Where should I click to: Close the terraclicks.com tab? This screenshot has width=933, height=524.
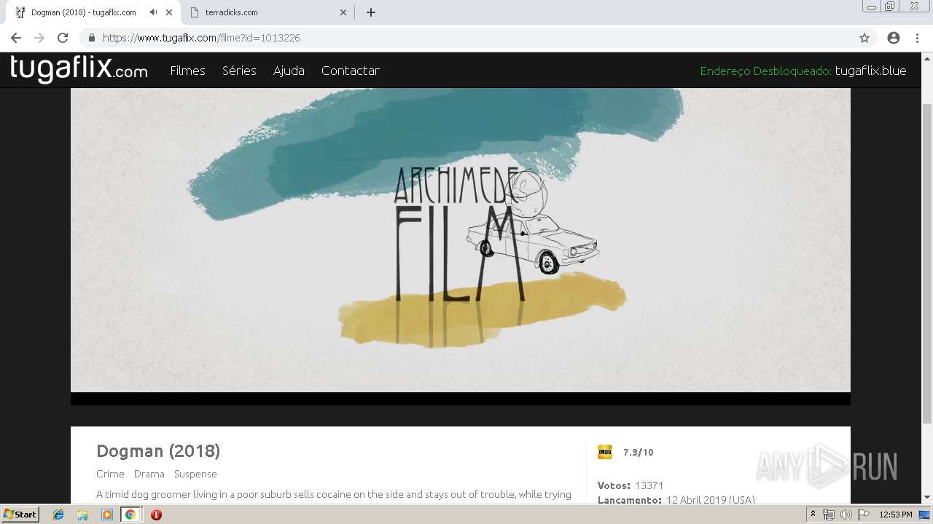(x=343, y=12)
